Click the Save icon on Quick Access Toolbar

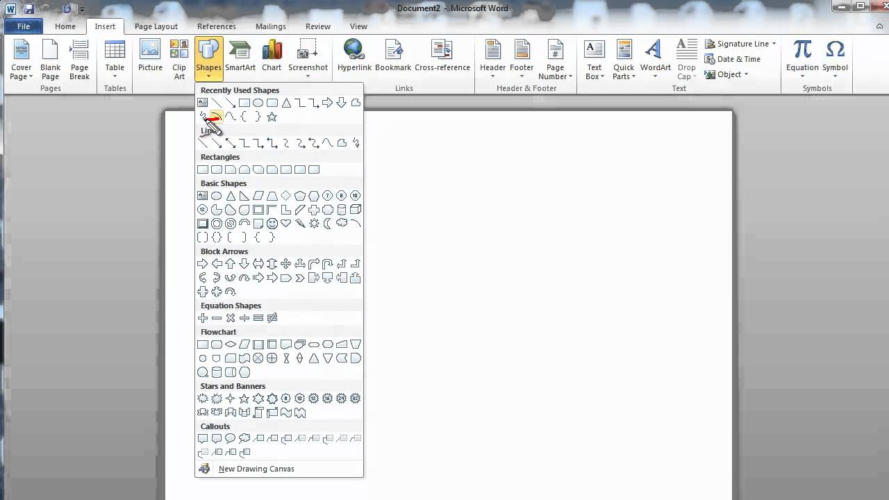click(x=28, y=8)
